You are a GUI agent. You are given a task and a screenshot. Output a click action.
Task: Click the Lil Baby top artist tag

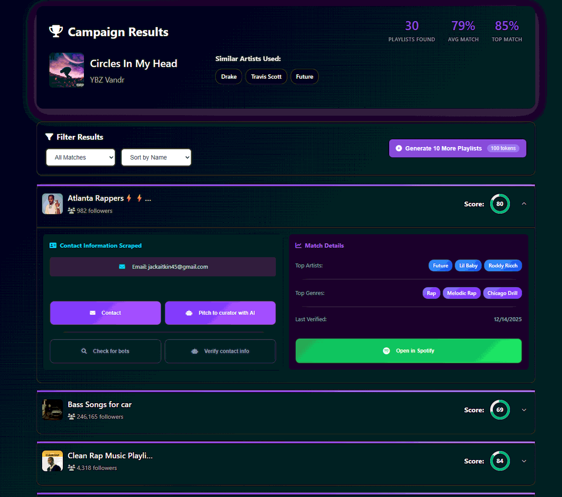coord(468,266)
